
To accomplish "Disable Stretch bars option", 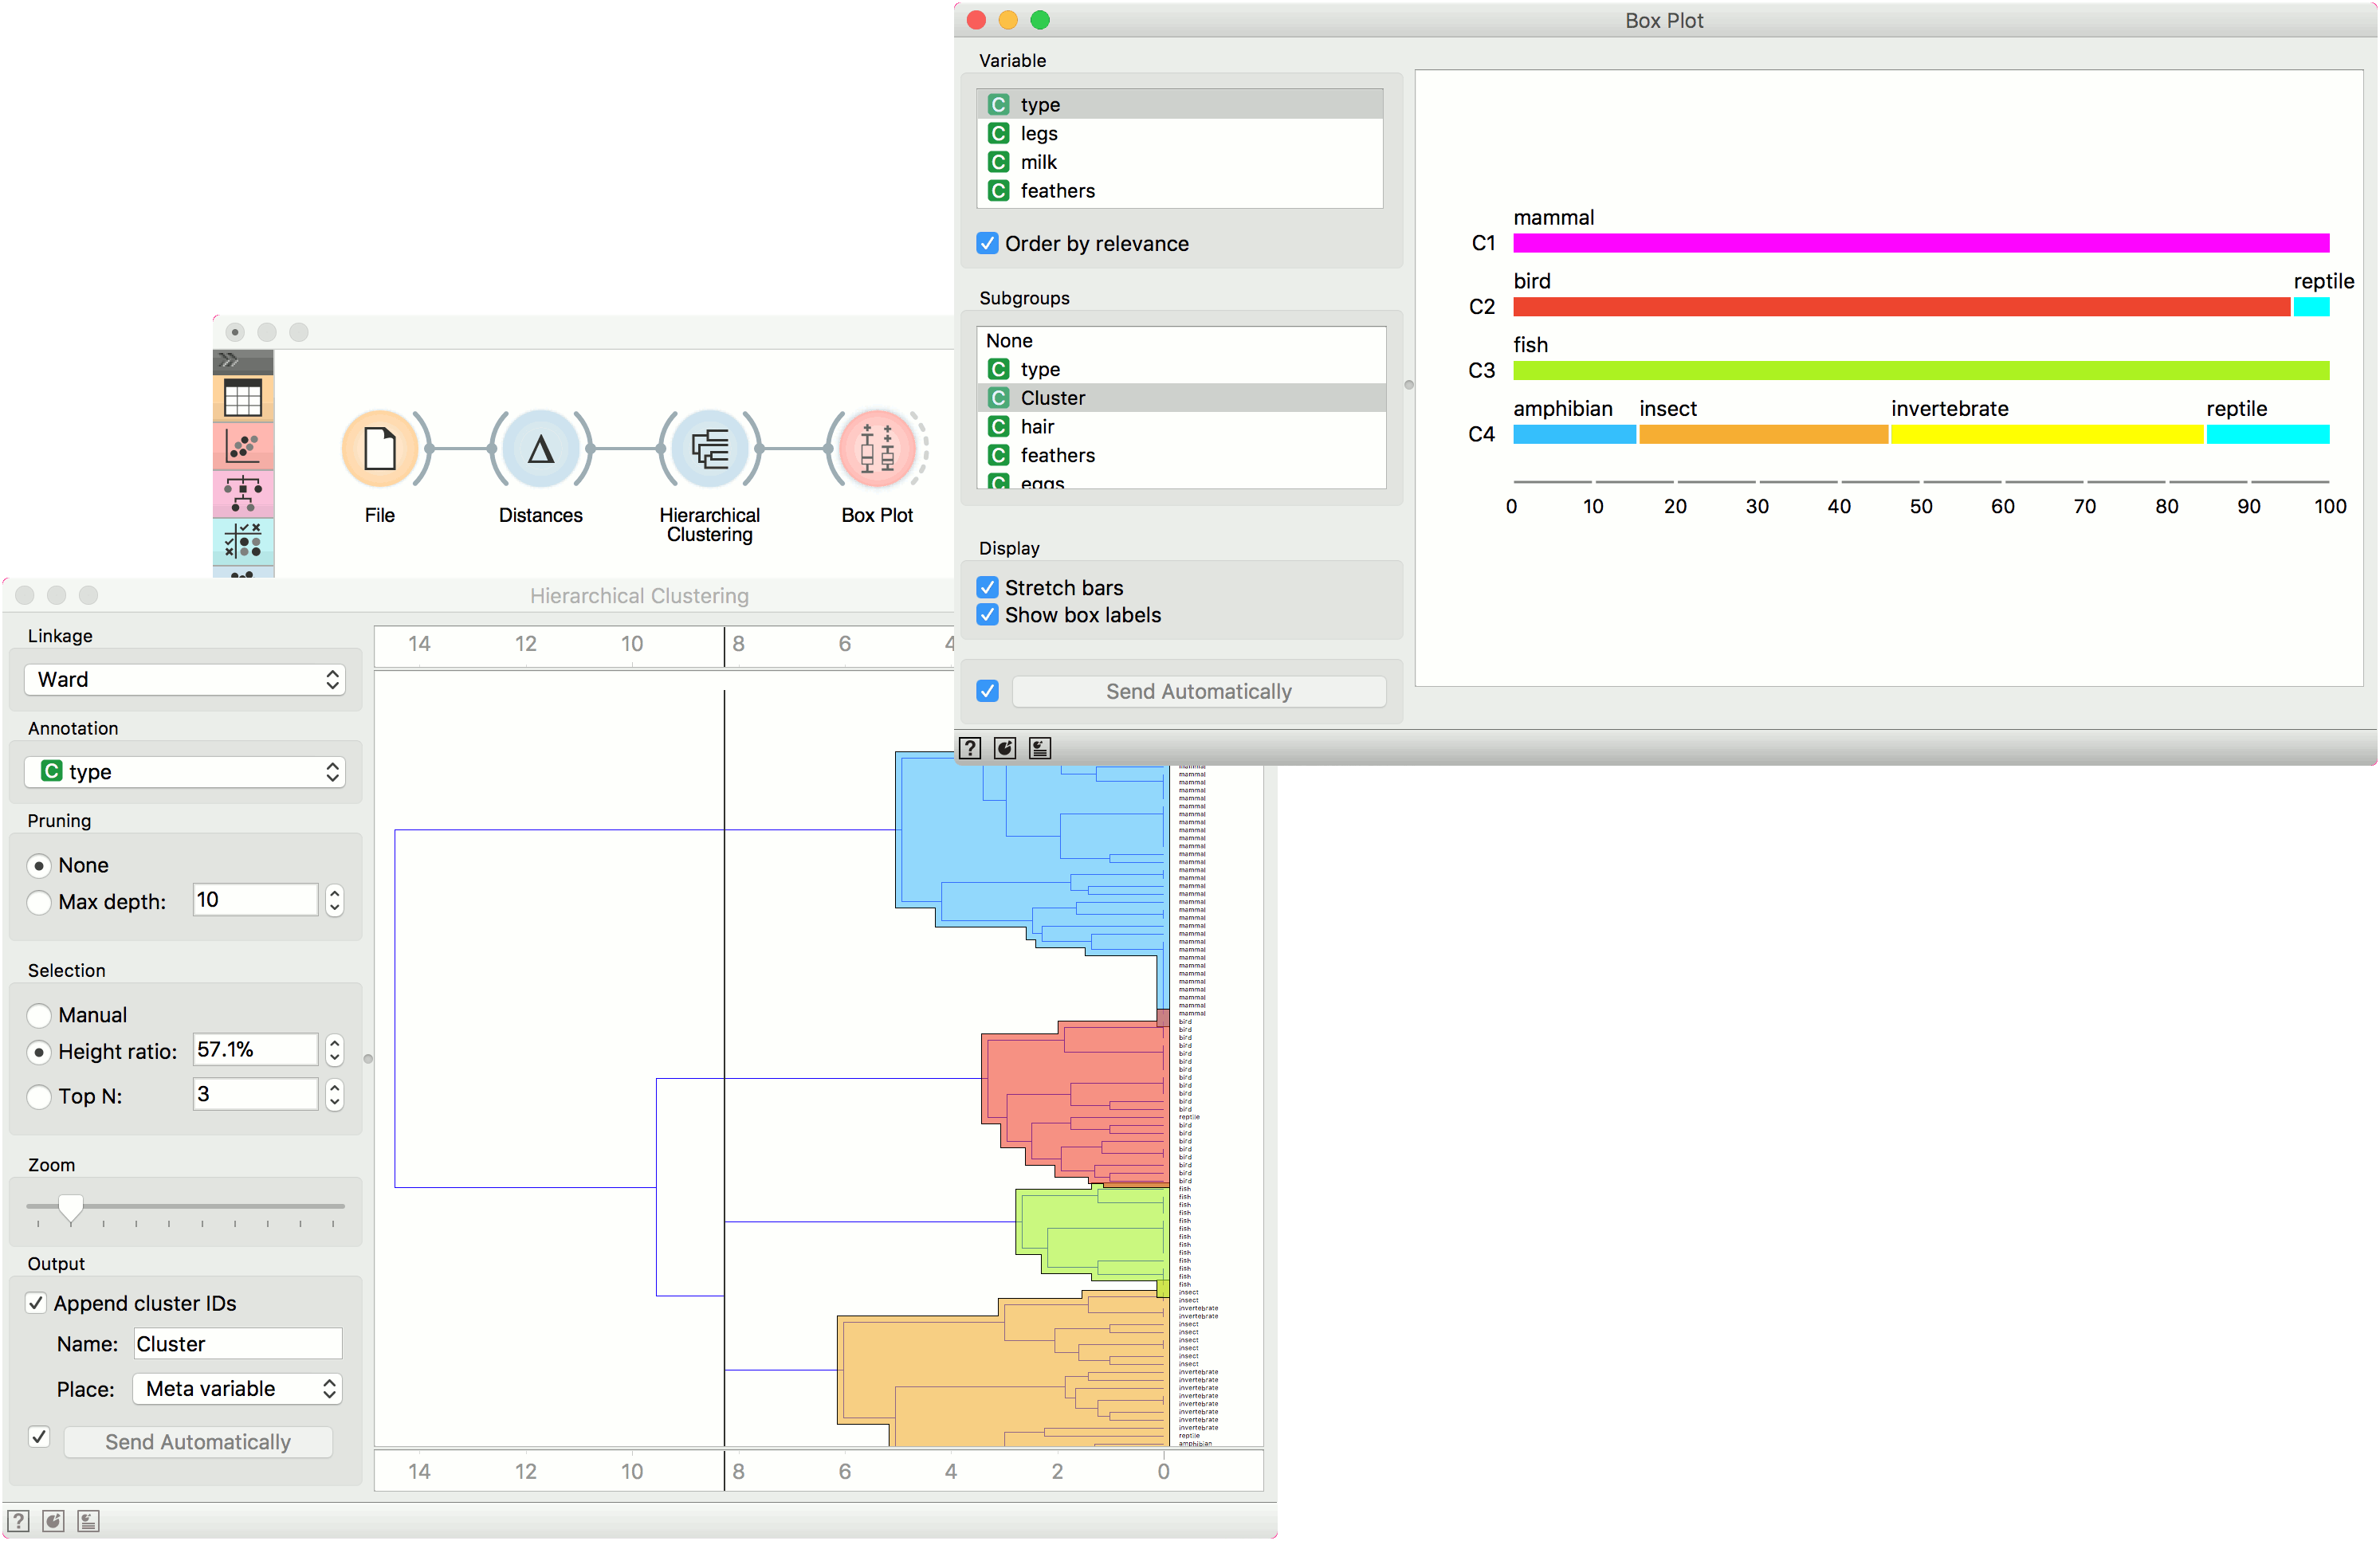I will point(987,587).
